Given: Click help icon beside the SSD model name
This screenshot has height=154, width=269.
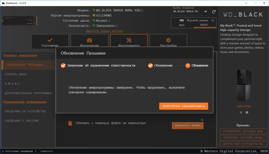Looking at the screenshot, I should [142, 11].
